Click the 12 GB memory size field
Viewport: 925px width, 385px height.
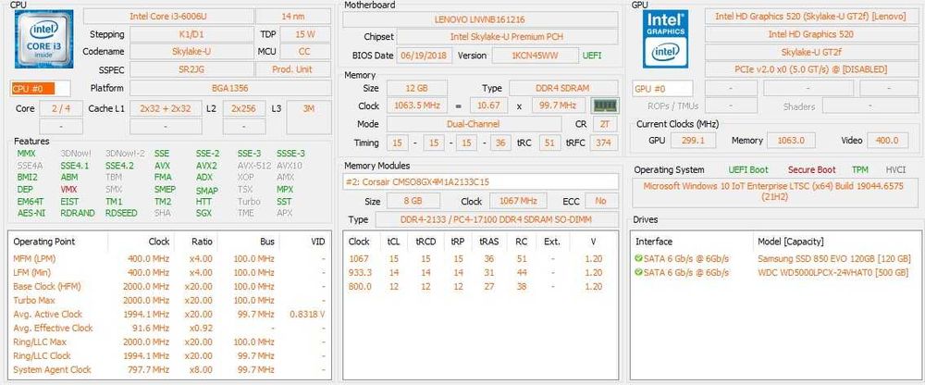coord(416,88)
